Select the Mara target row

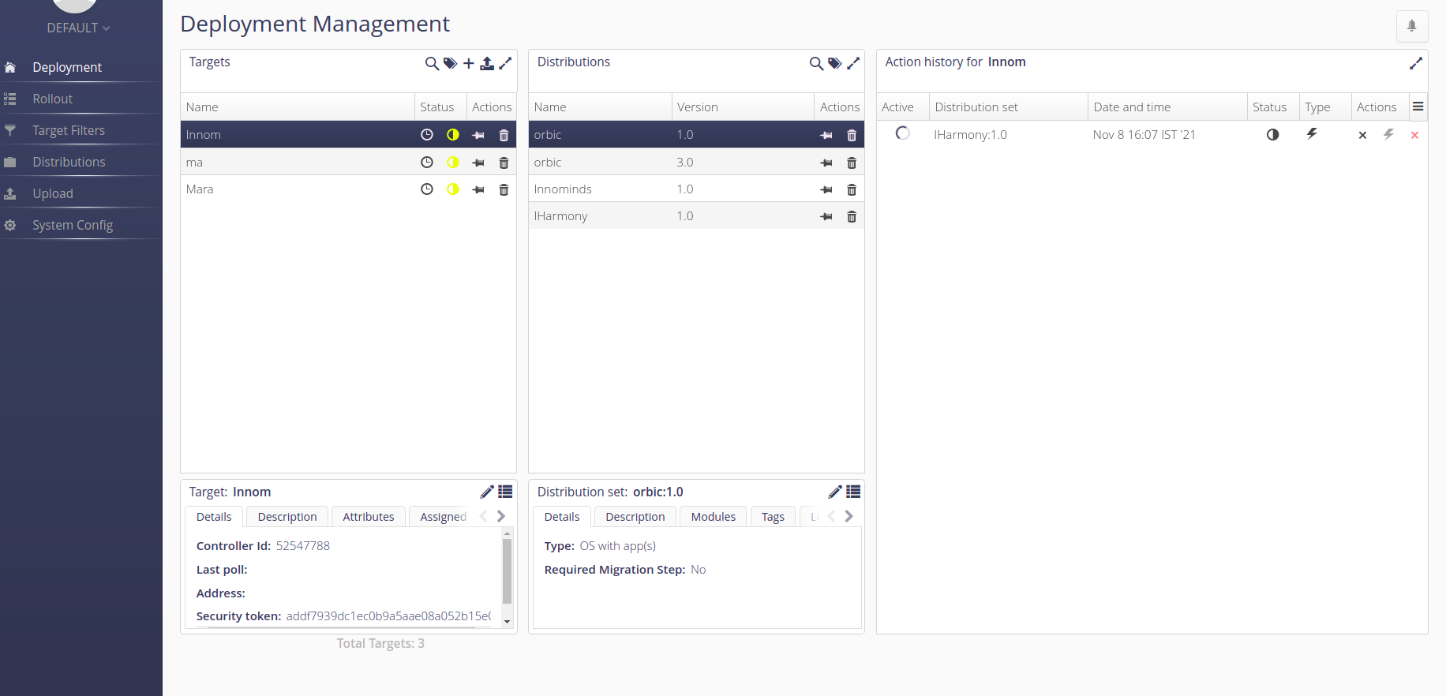point(348,189)
